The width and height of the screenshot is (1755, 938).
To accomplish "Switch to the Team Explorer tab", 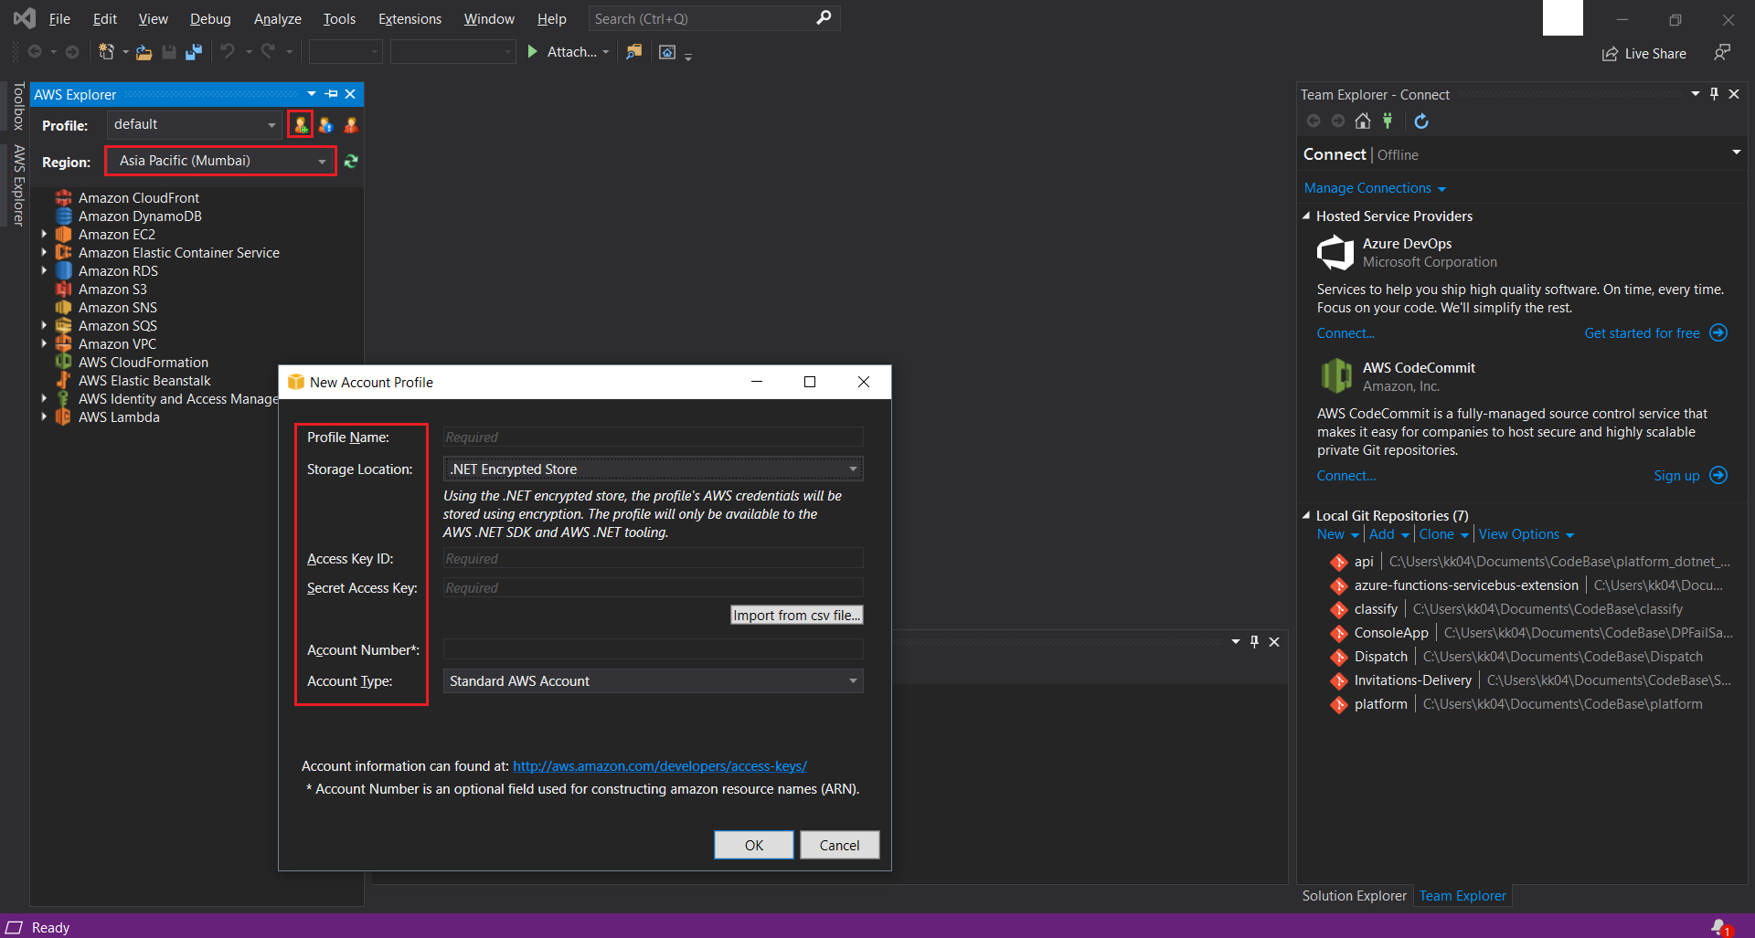I will 1462,896.
